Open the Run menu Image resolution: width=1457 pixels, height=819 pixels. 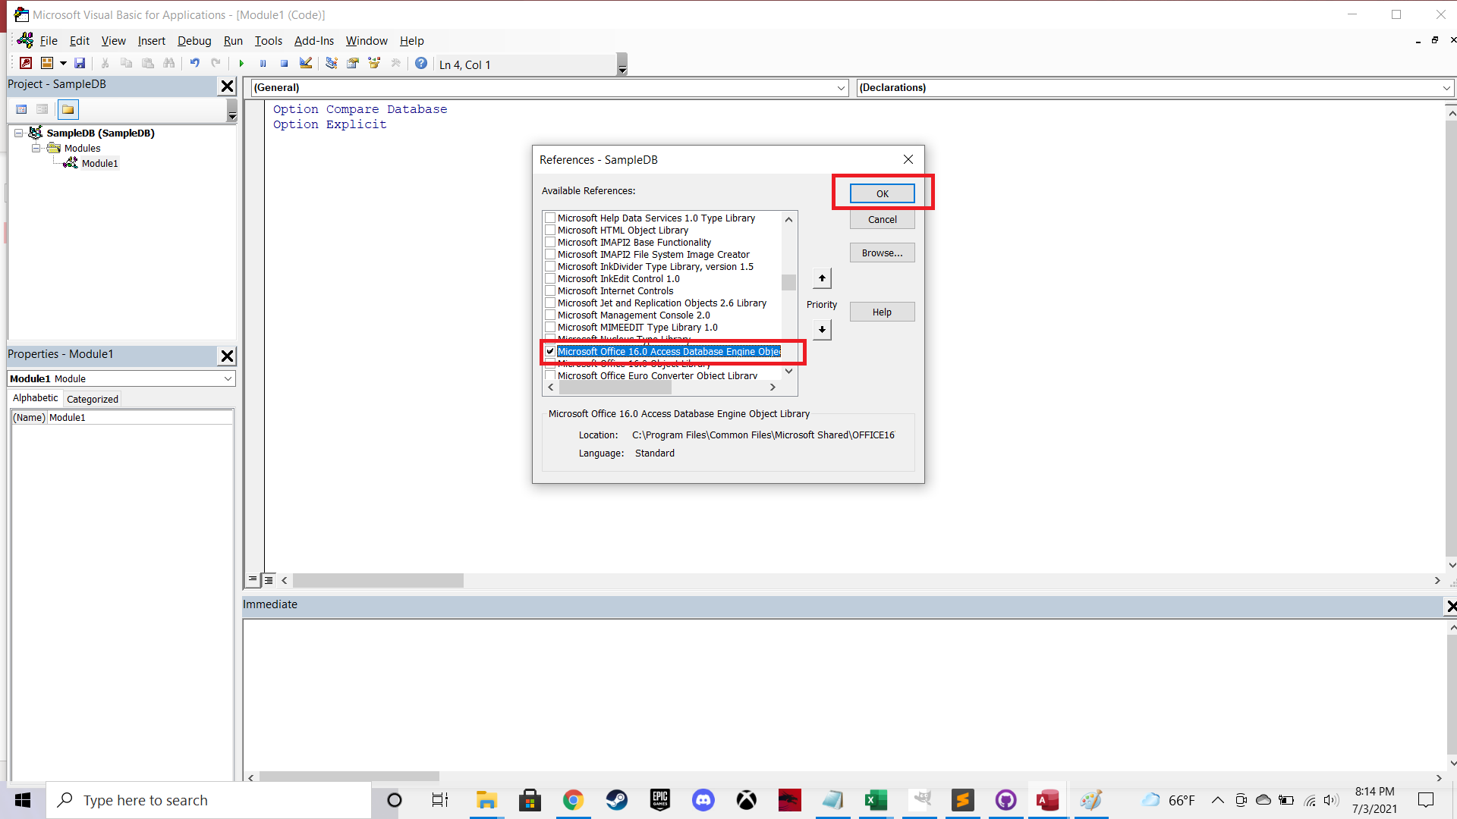pyautogui.click(x=233, y=41)
